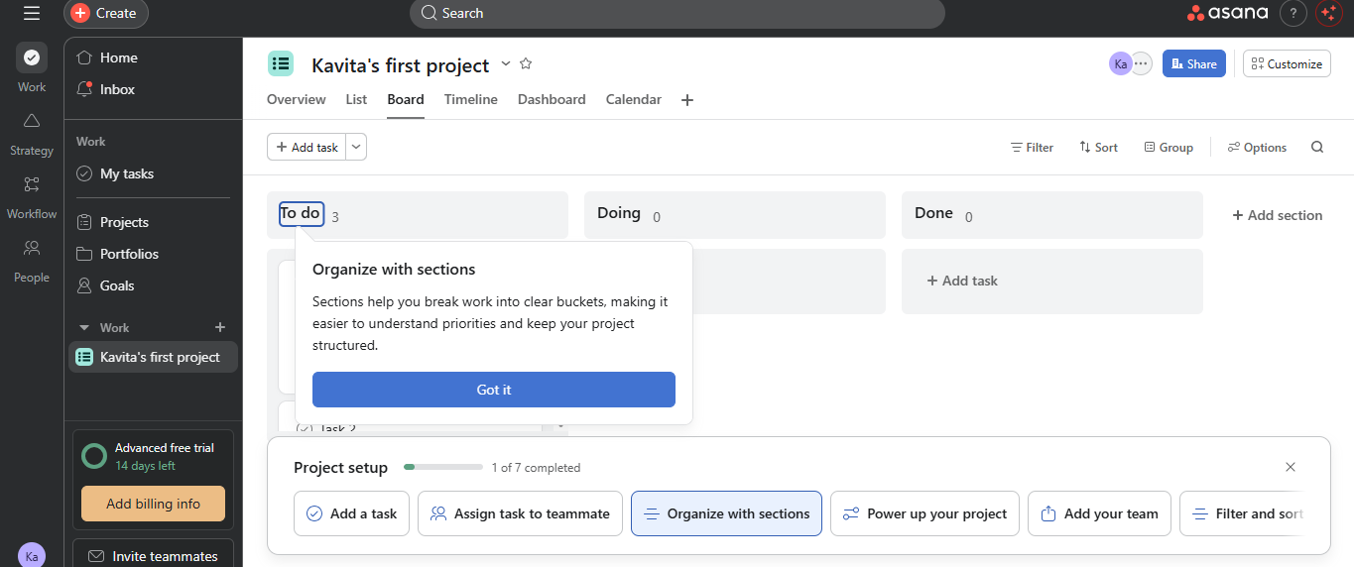Click the Add task button in the toolbar
This screenshot has width=1354, height=567.
pos(307,147)
